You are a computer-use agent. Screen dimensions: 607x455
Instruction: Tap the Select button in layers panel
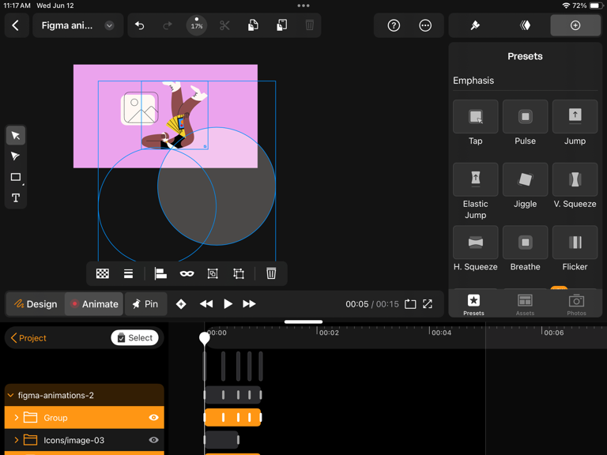tap(134, 338)
